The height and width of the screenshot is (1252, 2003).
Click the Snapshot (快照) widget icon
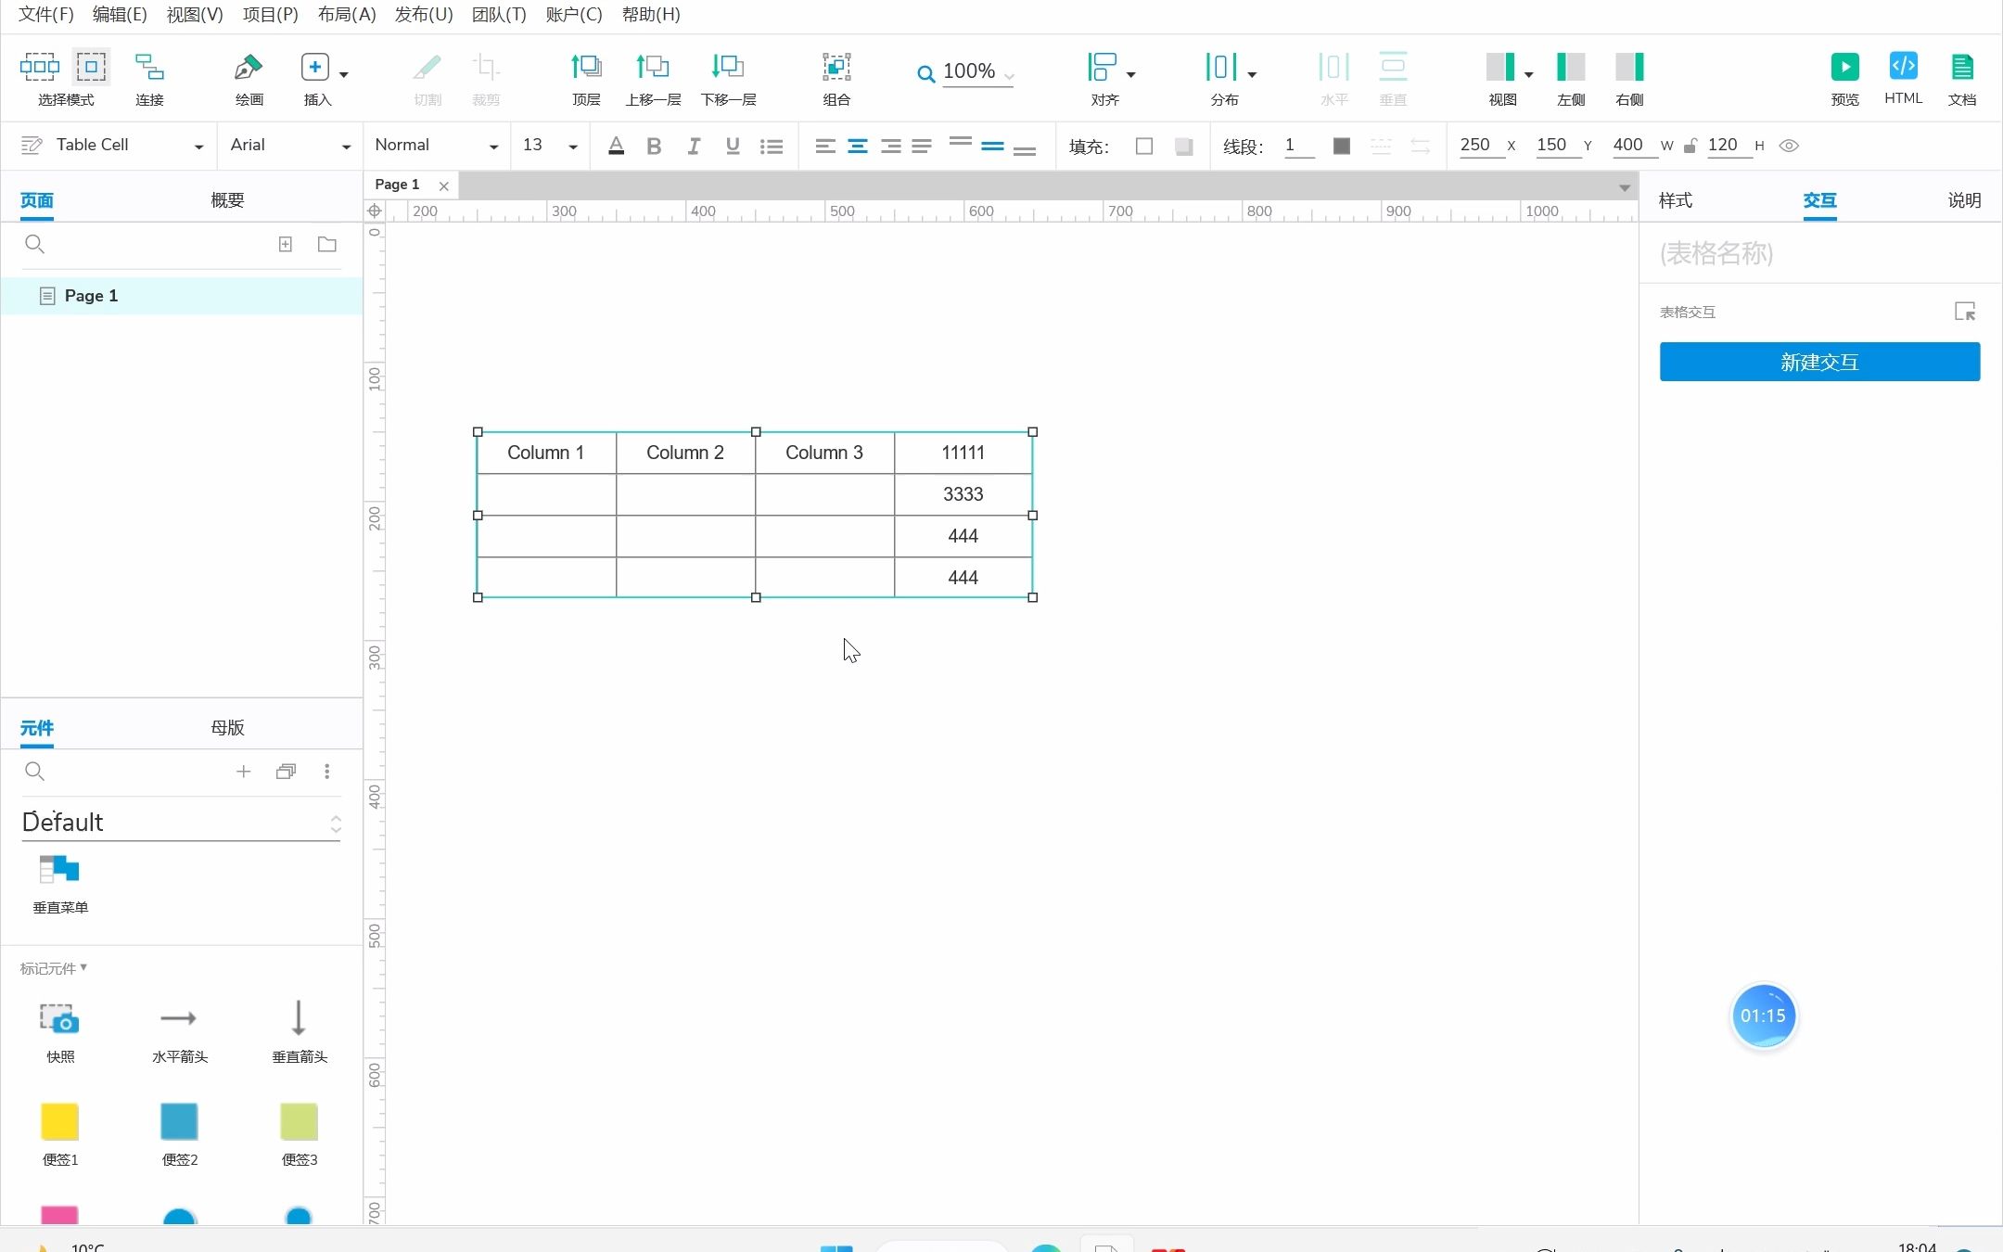pos(59,1018)
